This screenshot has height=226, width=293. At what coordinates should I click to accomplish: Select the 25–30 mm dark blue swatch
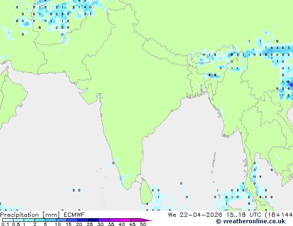93,220
